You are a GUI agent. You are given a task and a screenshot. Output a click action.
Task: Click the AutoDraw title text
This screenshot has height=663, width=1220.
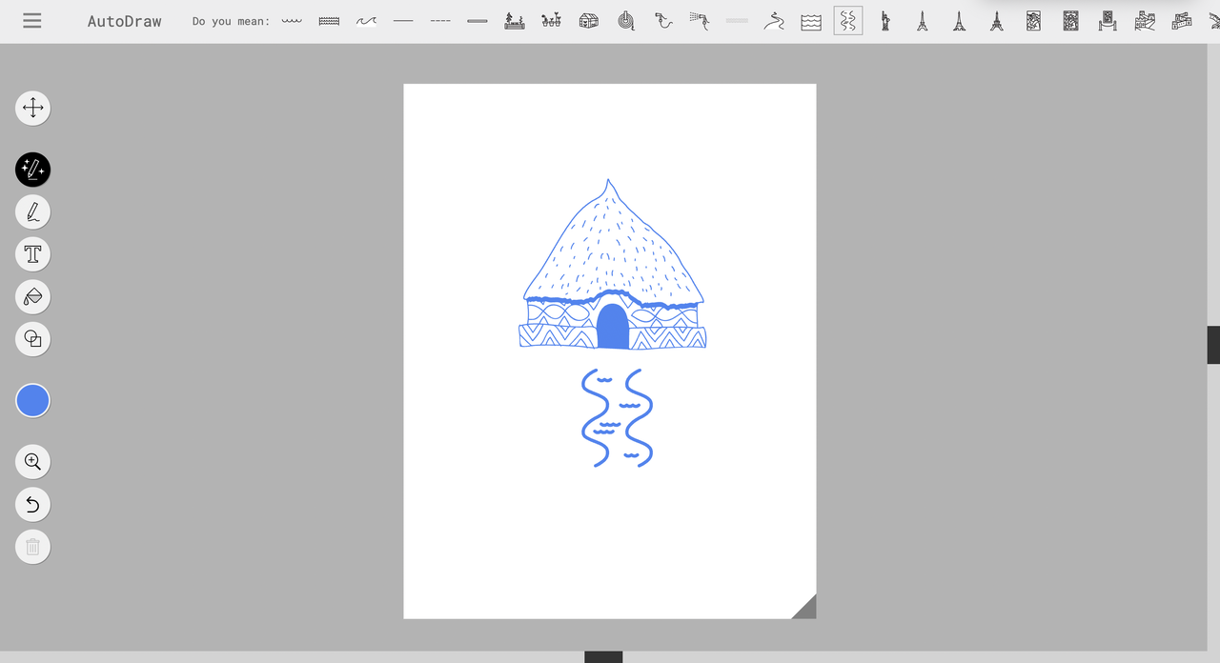tap(125, 21)
